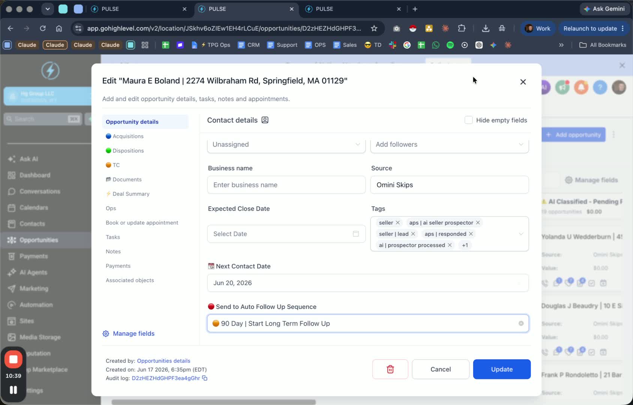Click the calendar icon in Expected Close Date
633x405 pixels.
(356, 234)
